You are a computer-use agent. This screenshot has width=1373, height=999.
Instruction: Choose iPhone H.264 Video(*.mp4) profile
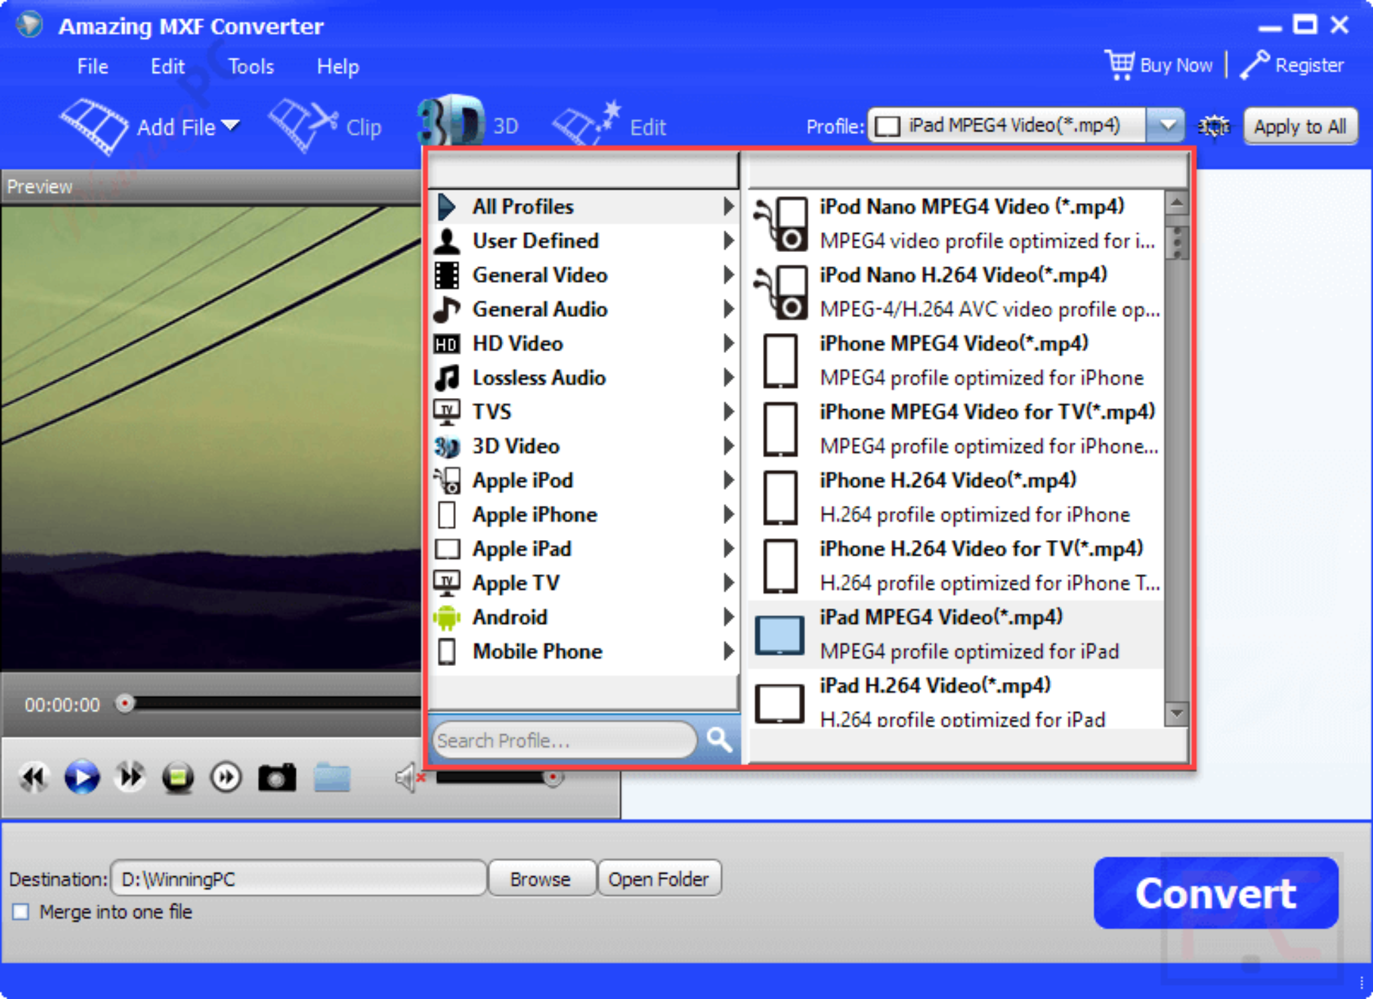(957, 497)
